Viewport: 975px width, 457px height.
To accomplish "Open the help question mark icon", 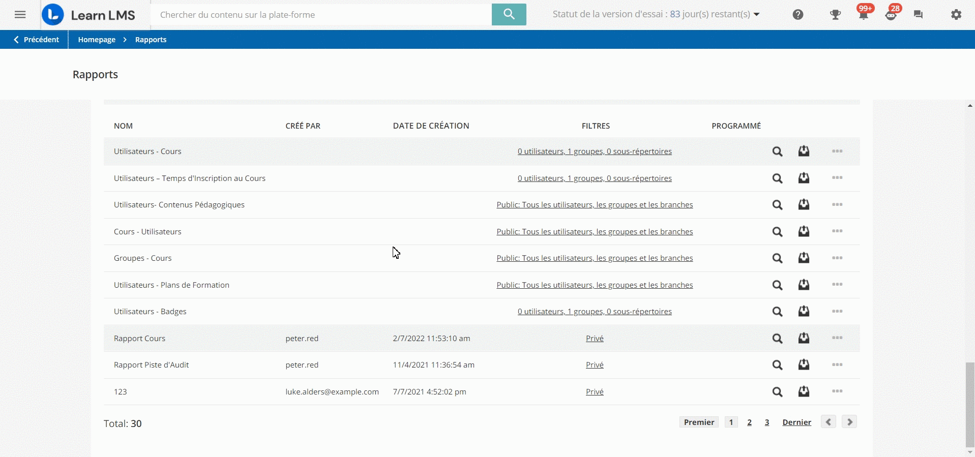I will pyautogui.click(x=797, y=15).
